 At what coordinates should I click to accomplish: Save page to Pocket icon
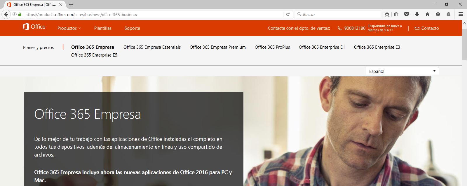(407, 14)
